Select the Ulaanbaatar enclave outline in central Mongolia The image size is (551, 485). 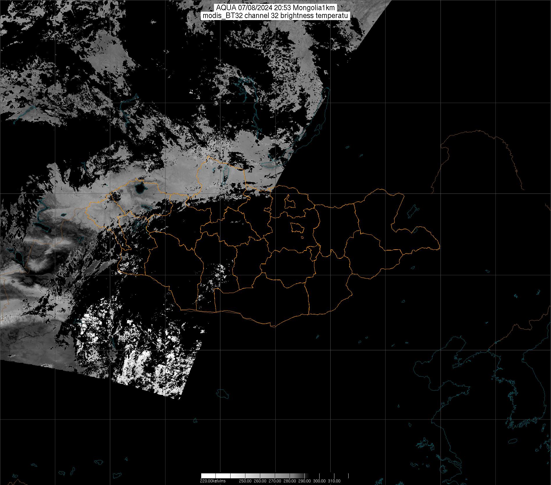coord(297,228)
